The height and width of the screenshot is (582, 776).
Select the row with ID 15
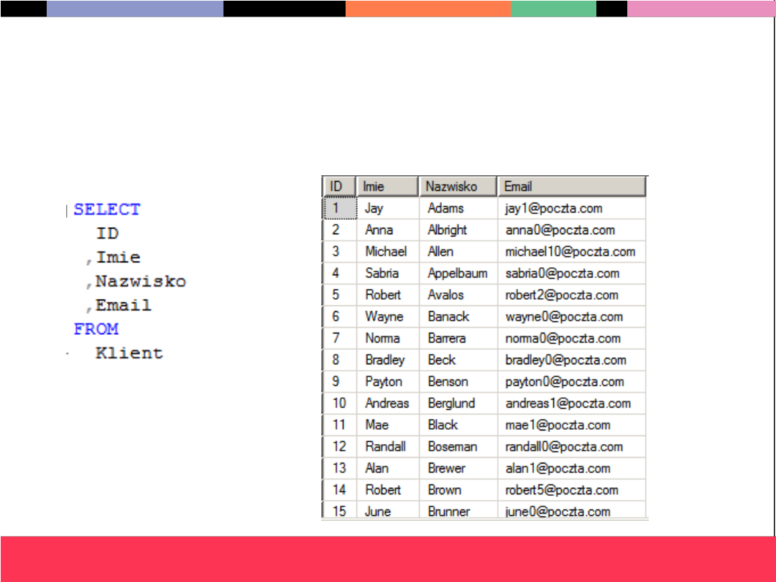point(338,512)
